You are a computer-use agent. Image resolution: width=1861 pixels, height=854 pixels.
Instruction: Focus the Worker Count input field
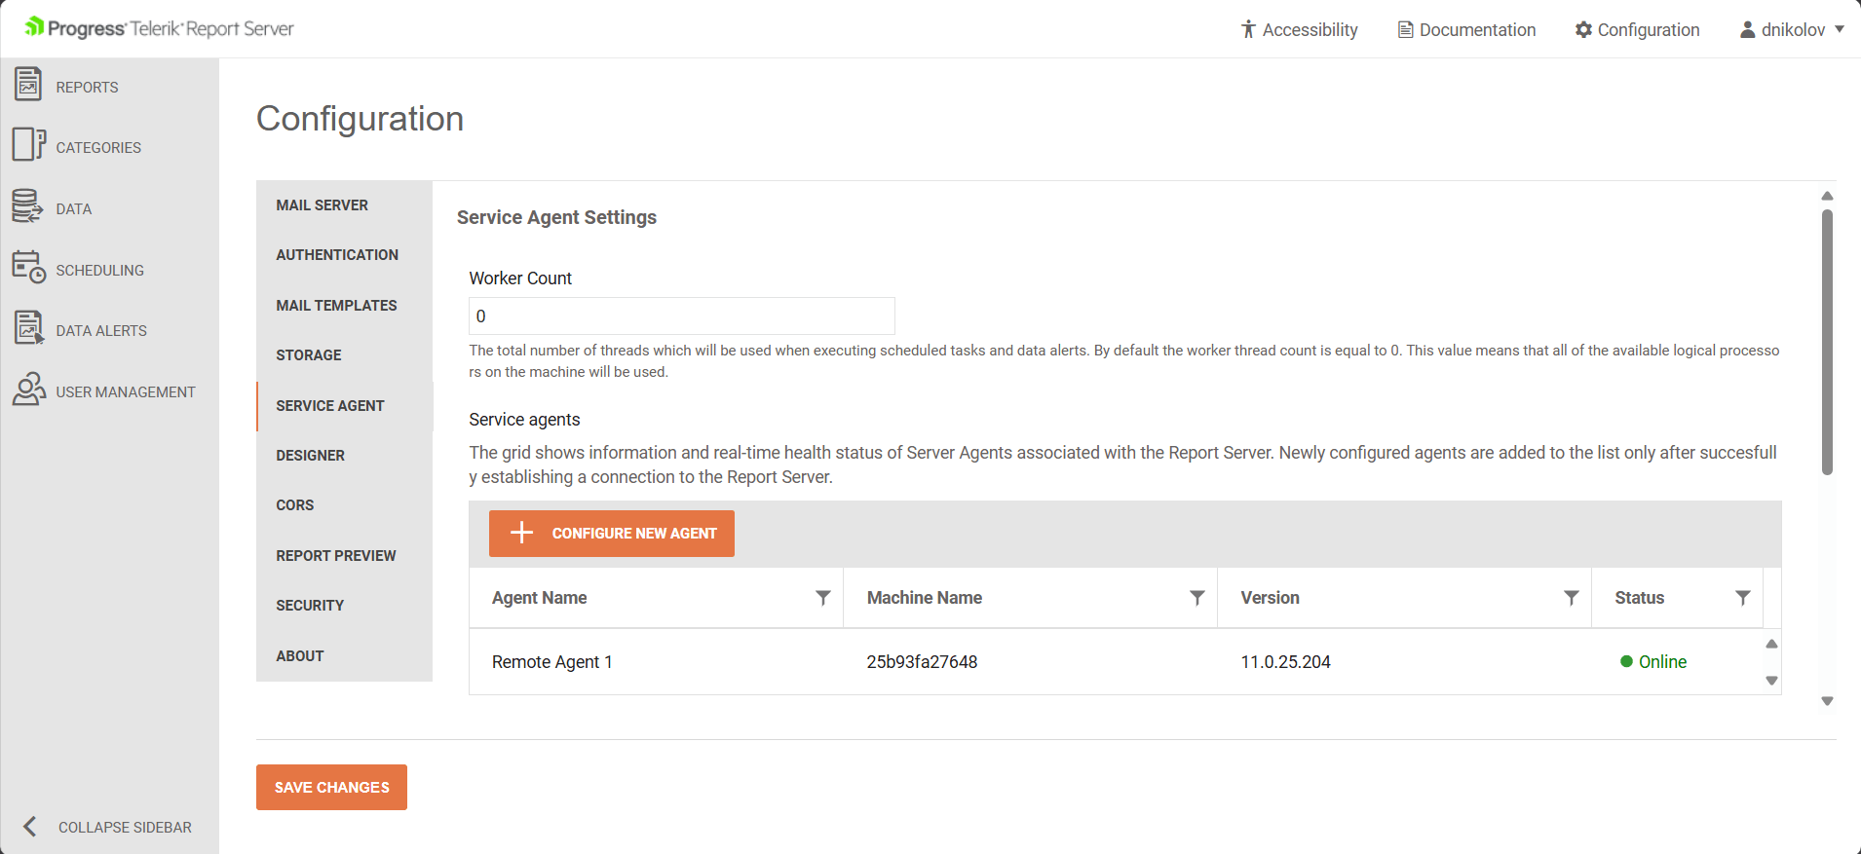pyautogui.click(x=682, y=316)
